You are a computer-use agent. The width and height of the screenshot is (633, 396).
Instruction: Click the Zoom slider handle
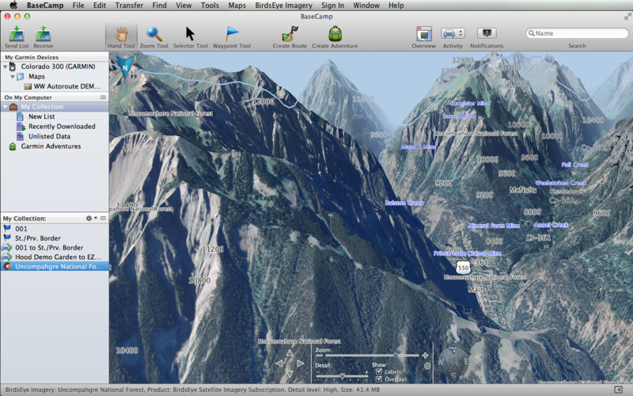396,355
